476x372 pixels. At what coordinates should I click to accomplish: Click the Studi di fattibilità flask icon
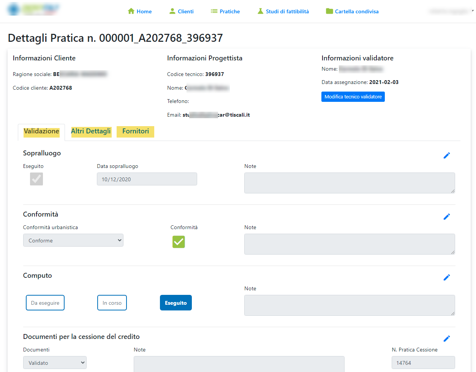pos(260,11)
